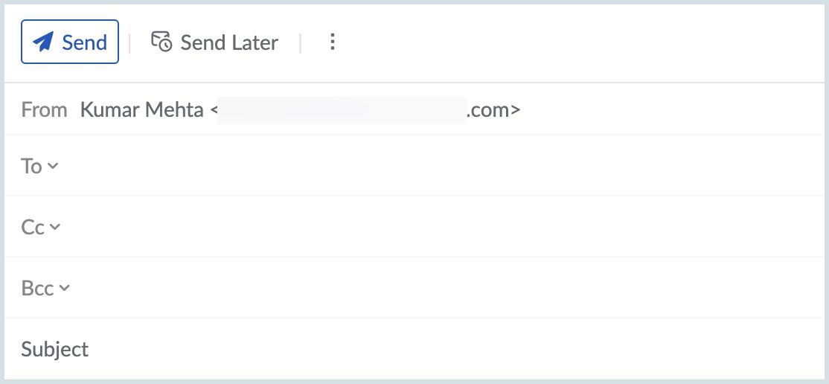This screenshot has height=384, width=829.
Task: Expand the Cc field chevron
Action: (x=55, y=227)
